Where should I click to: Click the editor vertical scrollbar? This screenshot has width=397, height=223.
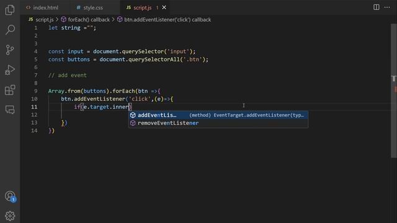pyautogui.click(x=394, y=91)
